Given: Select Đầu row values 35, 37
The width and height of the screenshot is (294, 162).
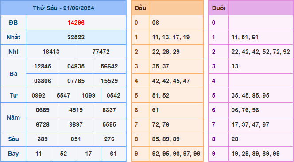Looking at the screenshot, I should 160,66.
